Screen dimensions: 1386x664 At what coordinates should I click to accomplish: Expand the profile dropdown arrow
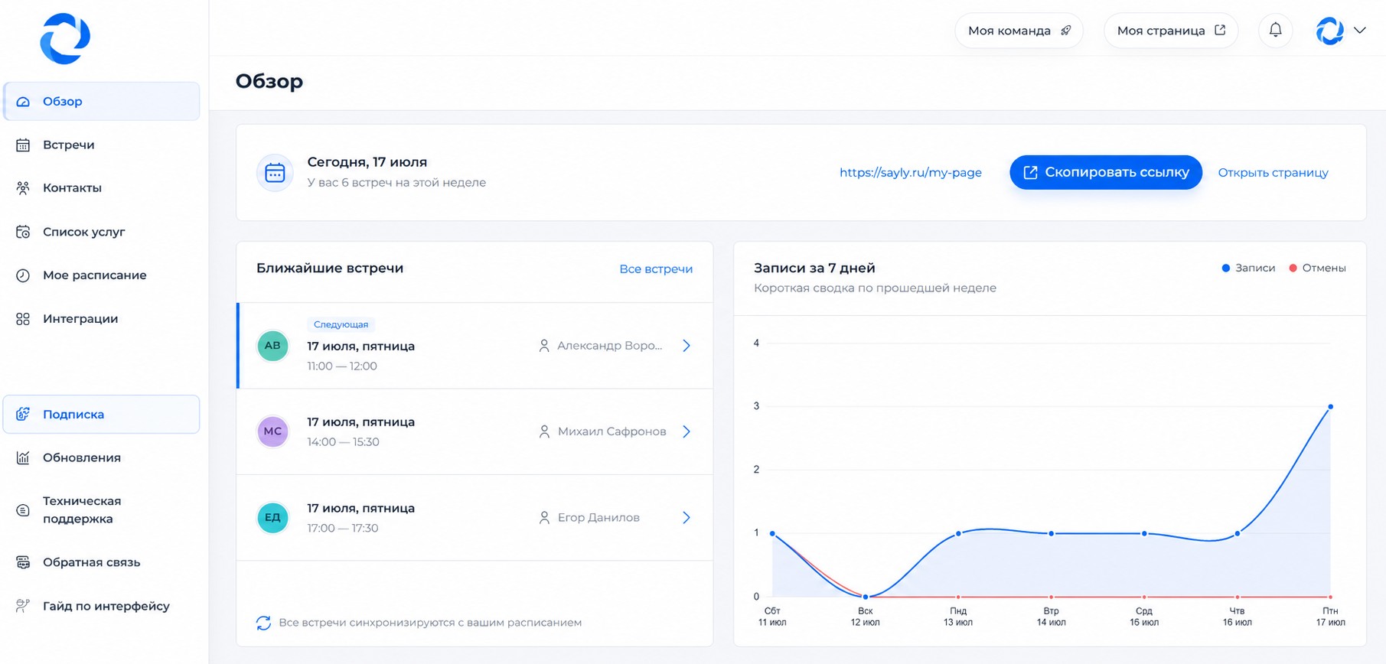1359,31
